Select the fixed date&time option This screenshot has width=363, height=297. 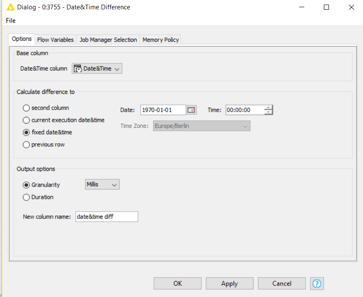[26, 132]
